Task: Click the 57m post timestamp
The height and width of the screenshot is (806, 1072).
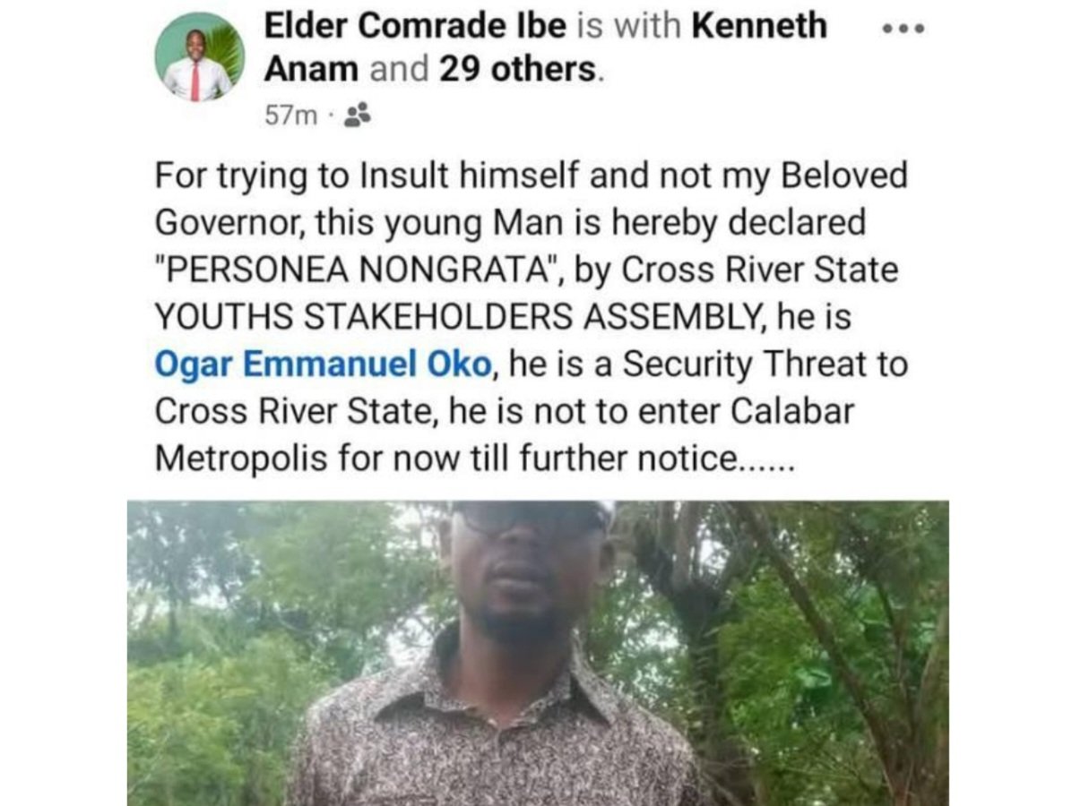Action: tap(291, 116)
